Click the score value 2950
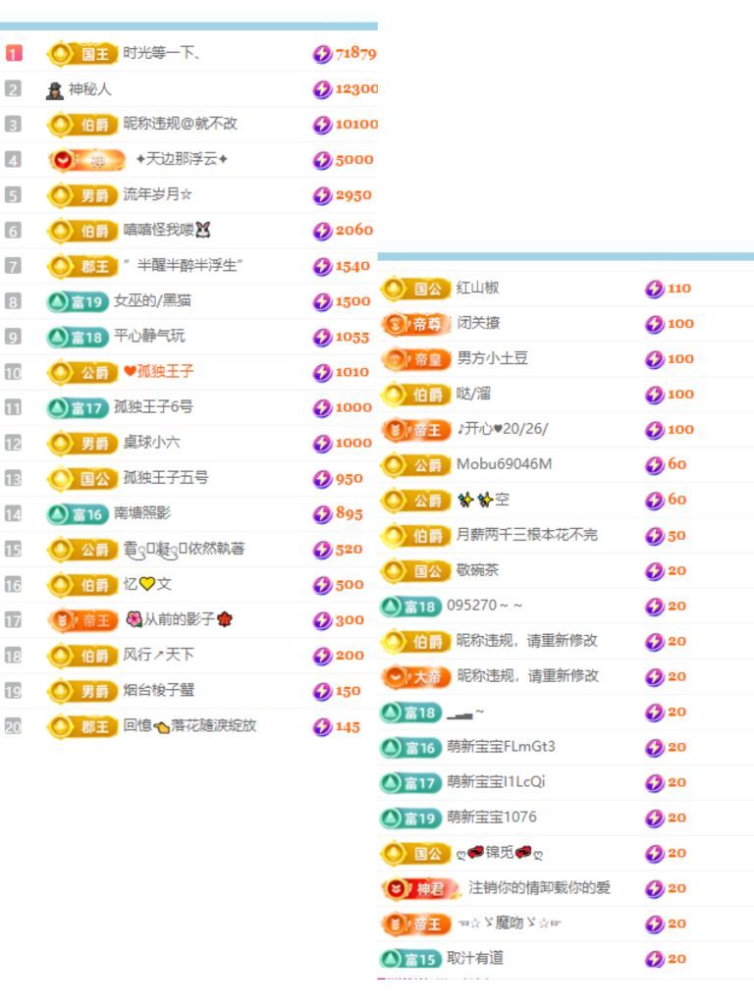Image resolution: width=754 pixels, height=1005 pixels. tap(353, 195)
